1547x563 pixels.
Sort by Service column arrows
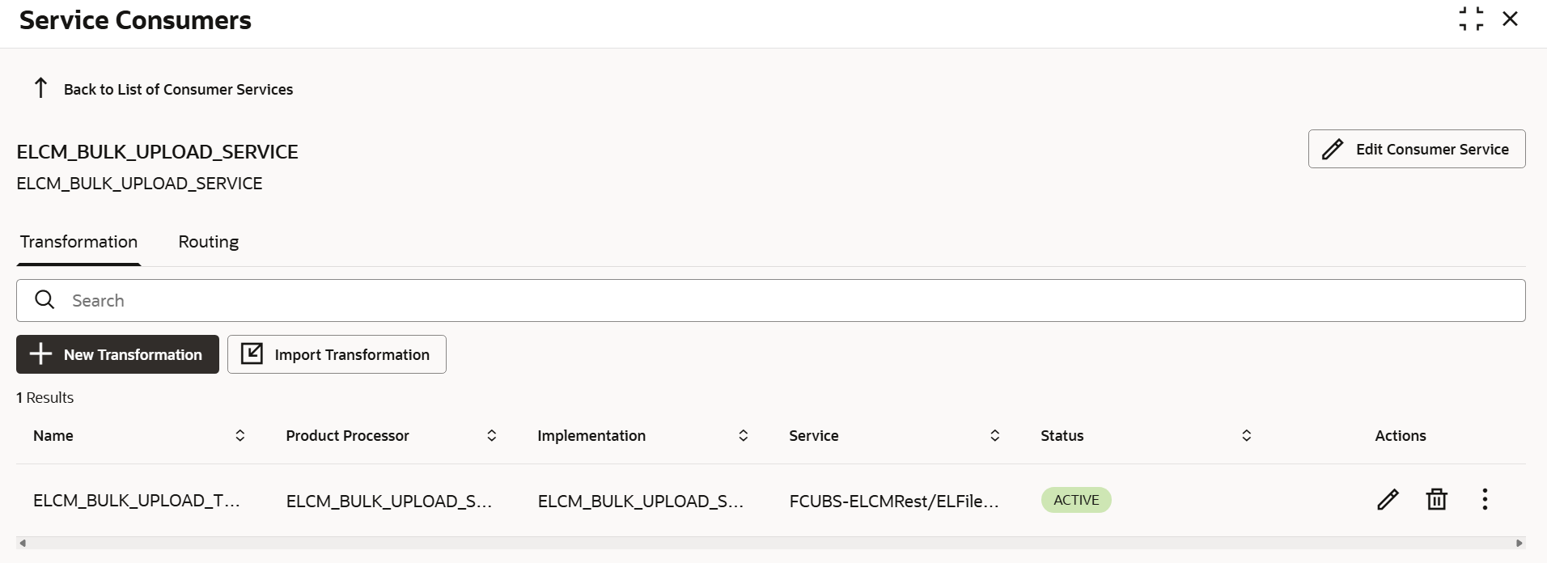[x=994, y=435]
